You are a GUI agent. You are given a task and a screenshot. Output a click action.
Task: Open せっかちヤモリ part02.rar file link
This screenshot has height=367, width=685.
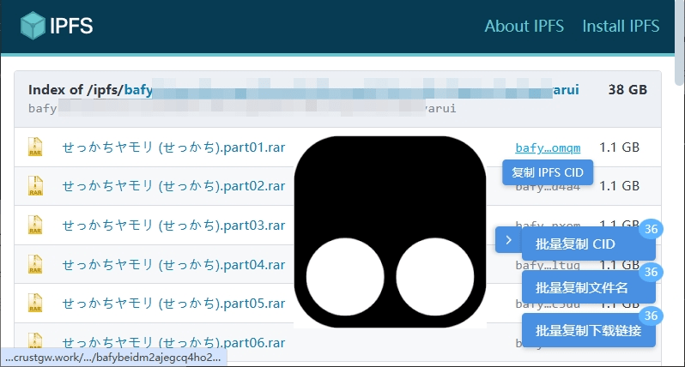[173, 186]
